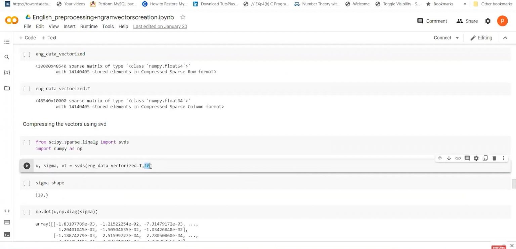The height and width of the screenshot is (249, 516).
Task: Copy link to the selected cell
Action: click(458, 158)
